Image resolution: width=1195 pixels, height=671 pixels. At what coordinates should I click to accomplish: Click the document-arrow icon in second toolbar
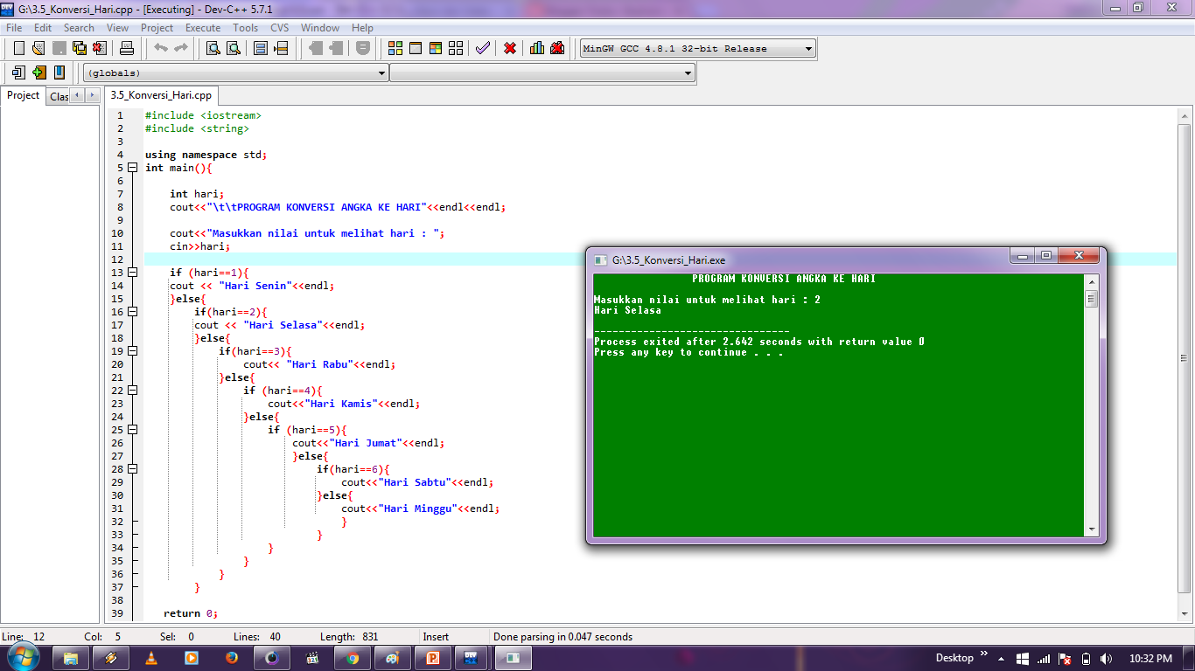point(18,73)
